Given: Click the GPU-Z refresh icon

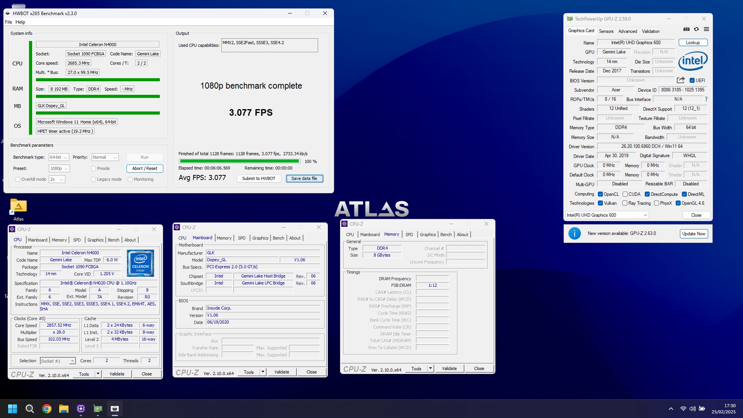Looking at the screenshot, I should point(696,29).
